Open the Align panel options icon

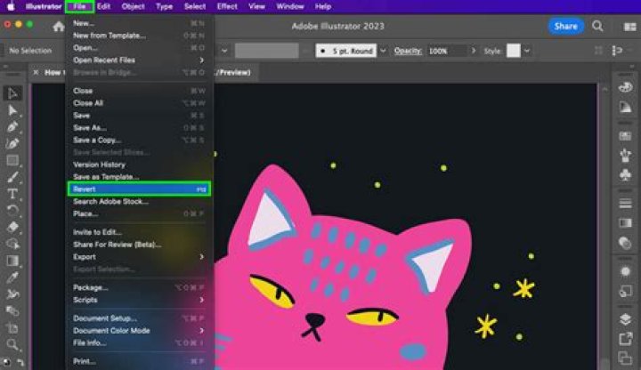(617, 51)
